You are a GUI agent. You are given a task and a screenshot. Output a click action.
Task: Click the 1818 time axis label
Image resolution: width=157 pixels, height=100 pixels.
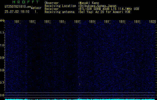(122, 21)
